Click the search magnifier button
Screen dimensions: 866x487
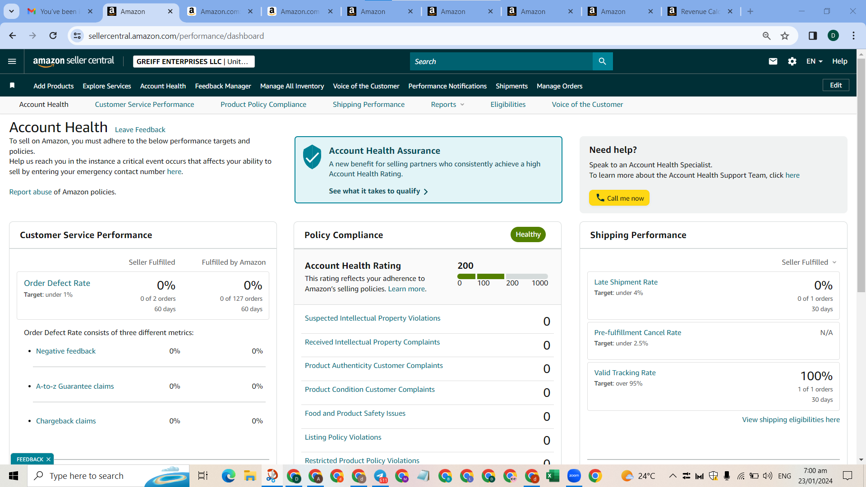tap(602, 61)
